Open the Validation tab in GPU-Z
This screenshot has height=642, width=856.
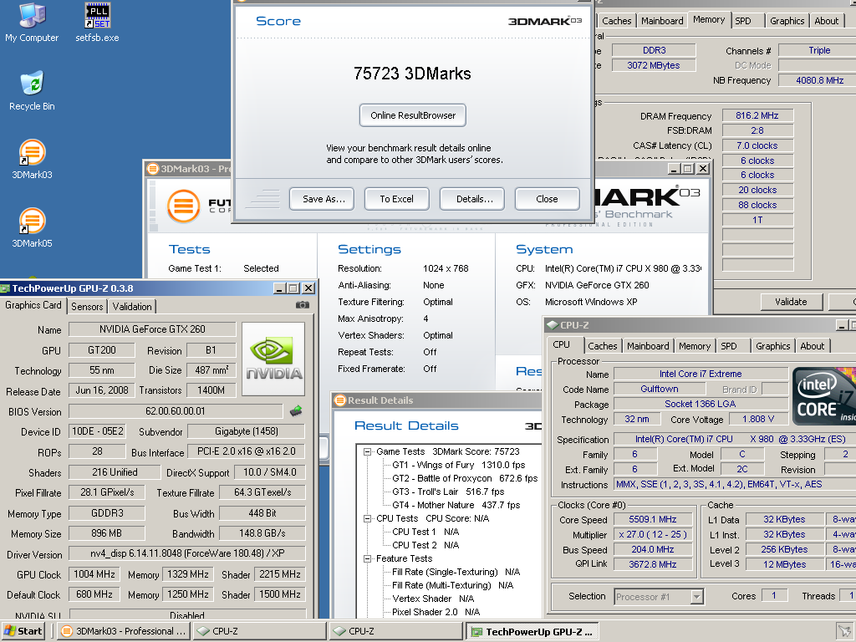(x=132, y=306)
